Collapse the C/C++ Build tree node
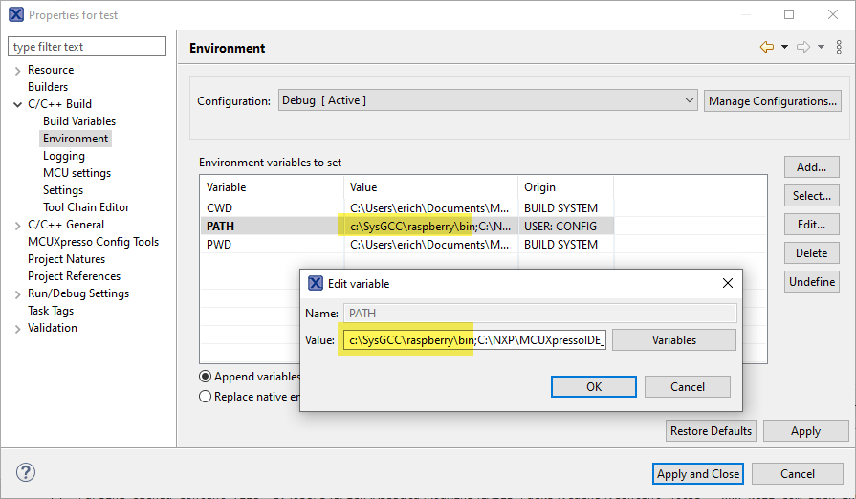This screenshot has width=856, height=499. [17, 104]
